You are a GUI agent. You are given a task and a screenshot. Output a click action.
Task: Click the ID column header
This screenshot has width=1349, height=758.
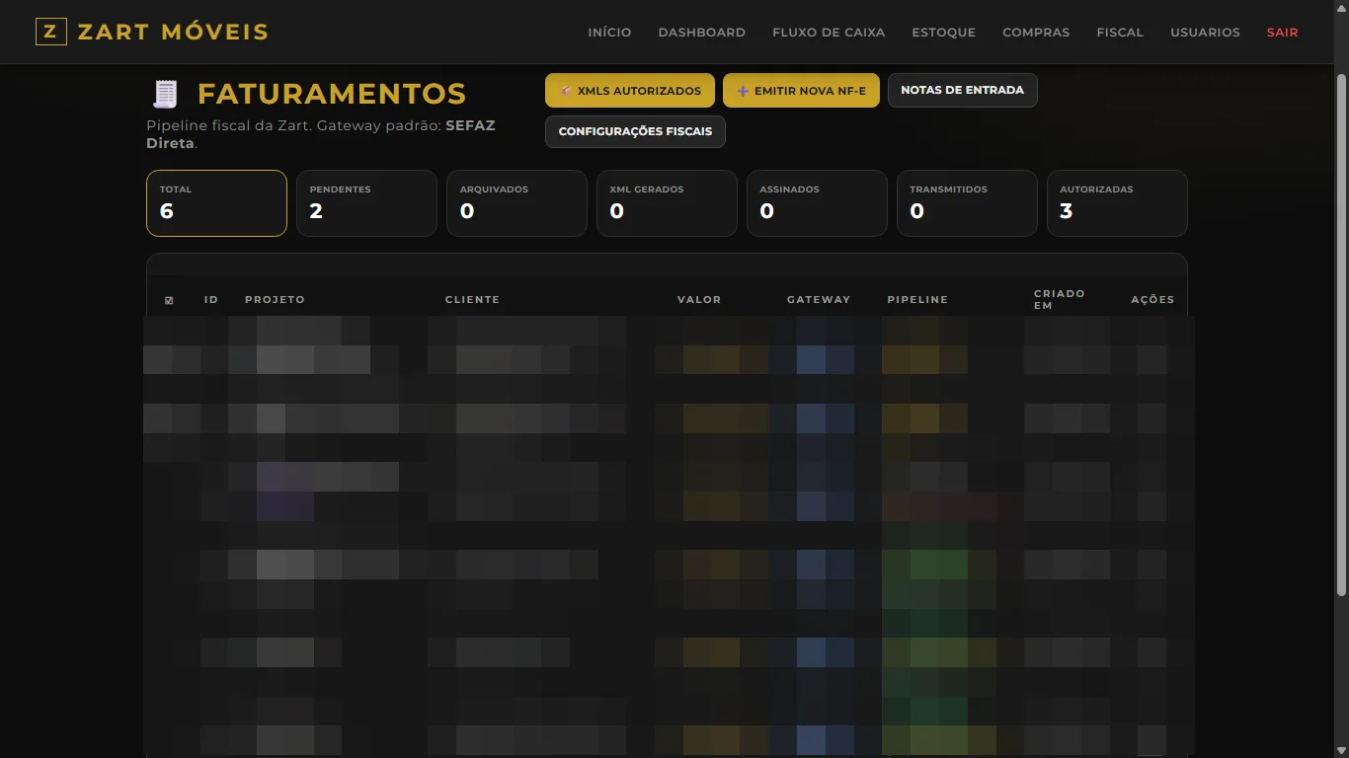coord(211,300)
